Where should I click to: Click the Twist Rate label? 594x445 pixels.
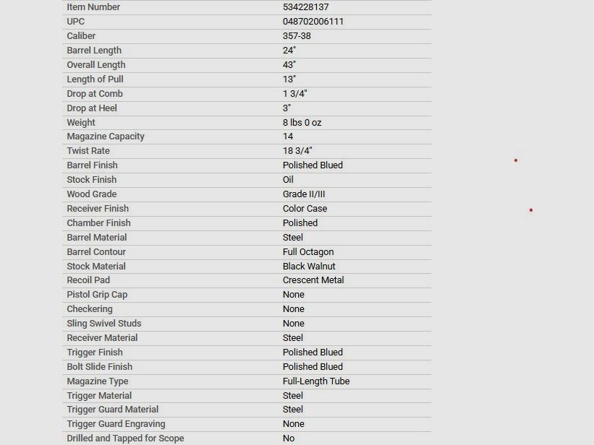[88, 151]
